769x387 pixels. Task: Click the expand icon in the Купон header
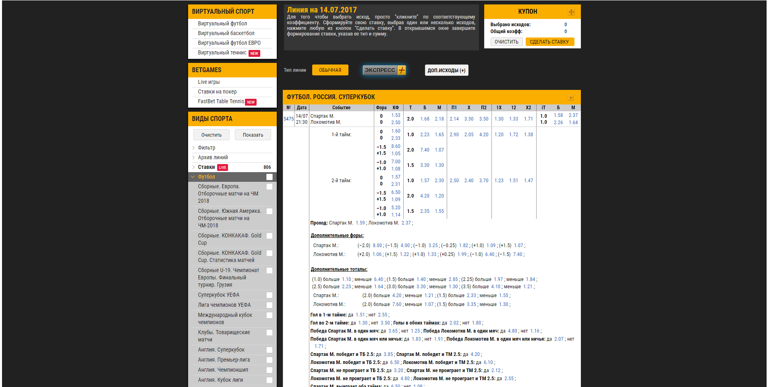571,12
